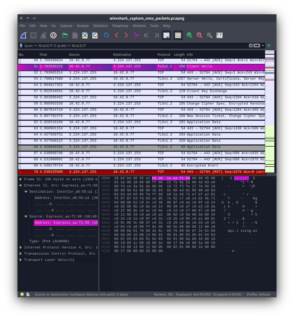Click the start capture shark fin icon
Image resolution: width=294 pixels, height=318 pixels.
(23, 35)
